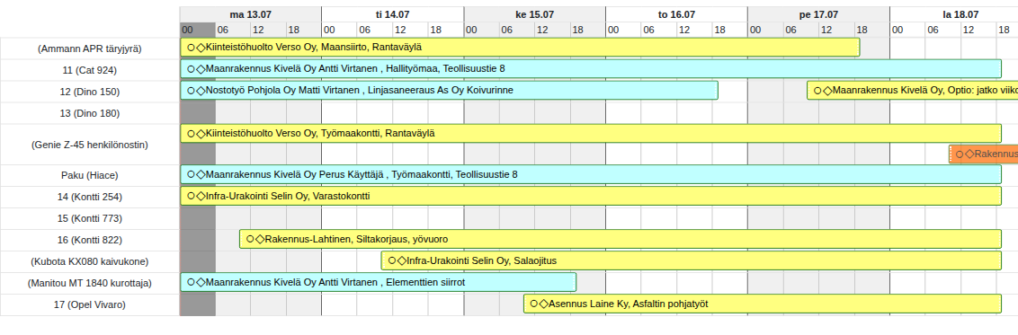
Task: Select the 13 (Dino 180) resource row
Action: (x=90, y=113)
